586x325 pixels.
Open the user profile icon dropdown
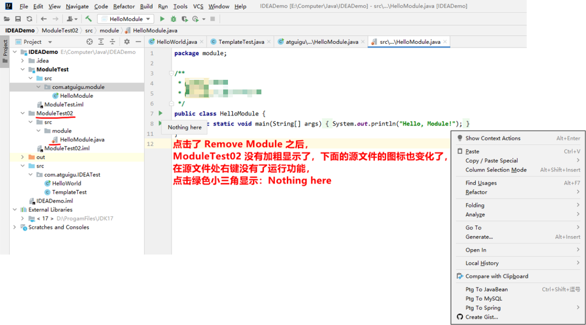[x=72, y=19]
